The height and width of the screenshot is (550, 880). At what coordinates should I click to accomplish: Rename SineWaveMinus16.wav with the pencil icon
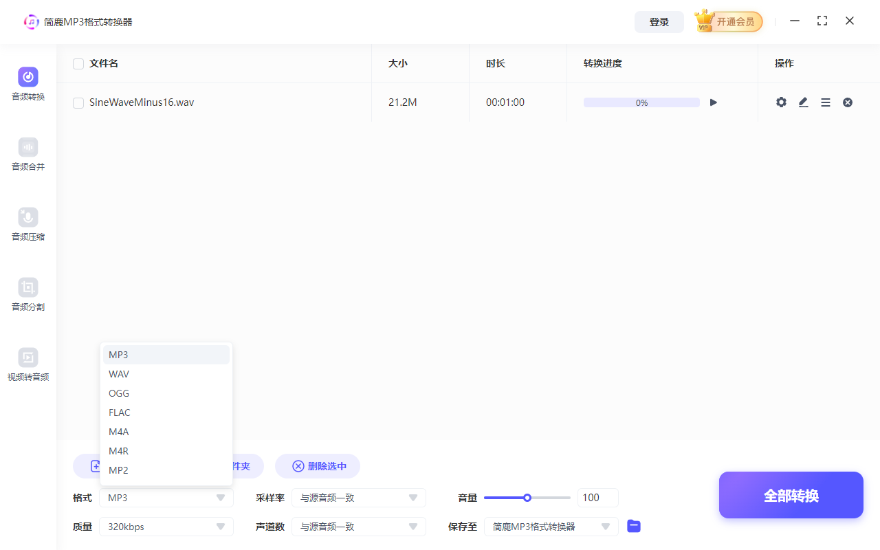(803, 102)
